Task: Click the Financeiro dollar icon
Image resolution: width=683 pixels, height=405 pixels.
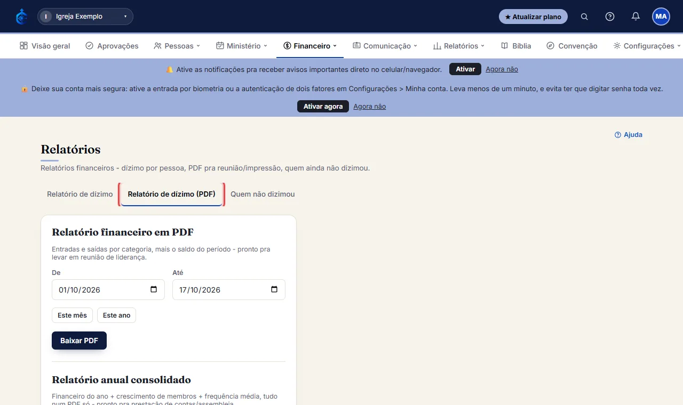Action: [287, 46]
